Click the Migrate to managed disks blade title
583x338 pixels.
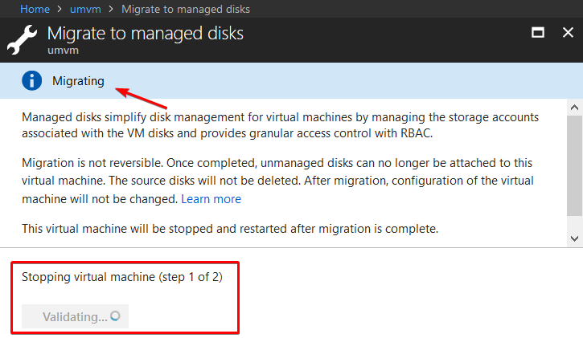pos(145,34)
